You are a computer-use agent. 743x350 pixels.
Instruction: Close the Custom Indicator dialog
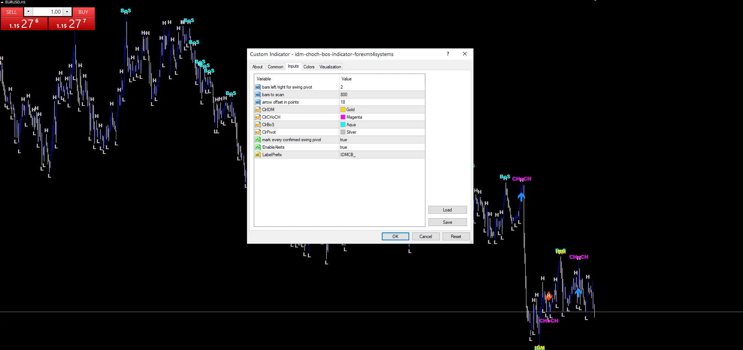465,54
